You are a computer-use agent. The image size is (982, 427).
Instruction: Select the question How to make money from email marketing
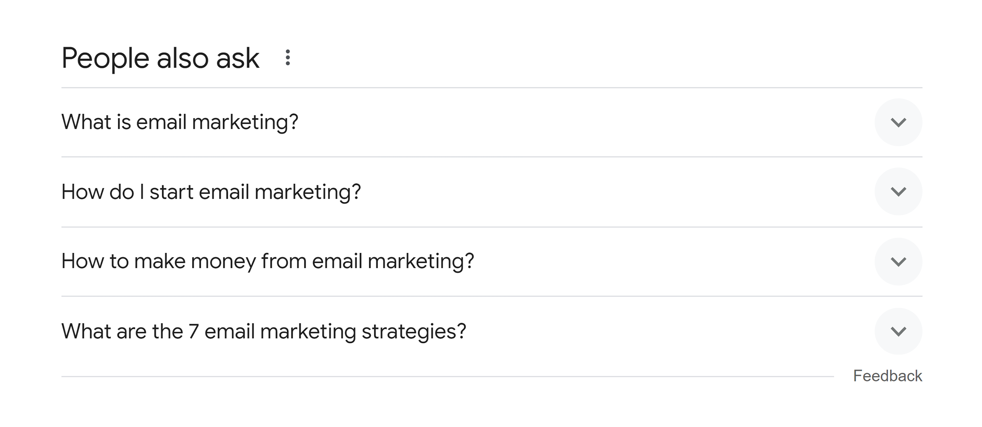pyautogui.click(x=268, y=261)
